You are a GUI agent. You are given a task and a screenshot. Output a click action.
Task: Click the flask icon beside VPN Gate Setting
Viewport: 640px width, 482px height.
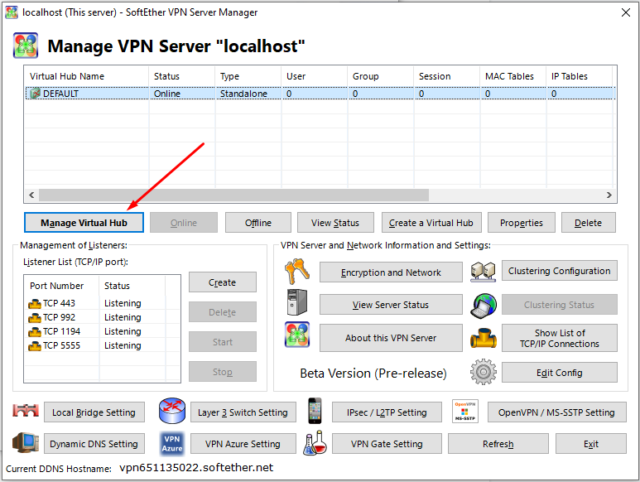tap(315, 443)
